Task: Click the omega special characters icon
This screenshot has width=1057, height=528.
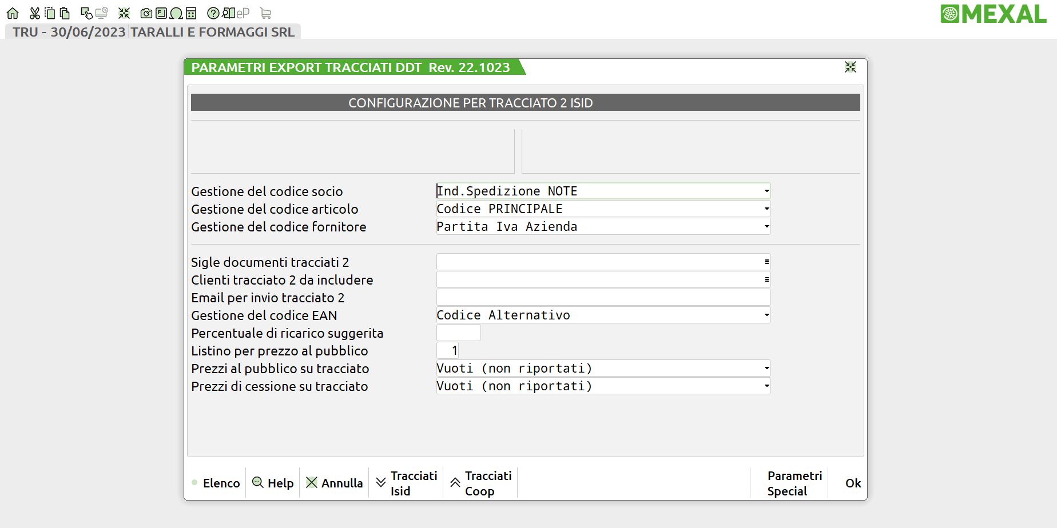Action: tap(176, 13)
